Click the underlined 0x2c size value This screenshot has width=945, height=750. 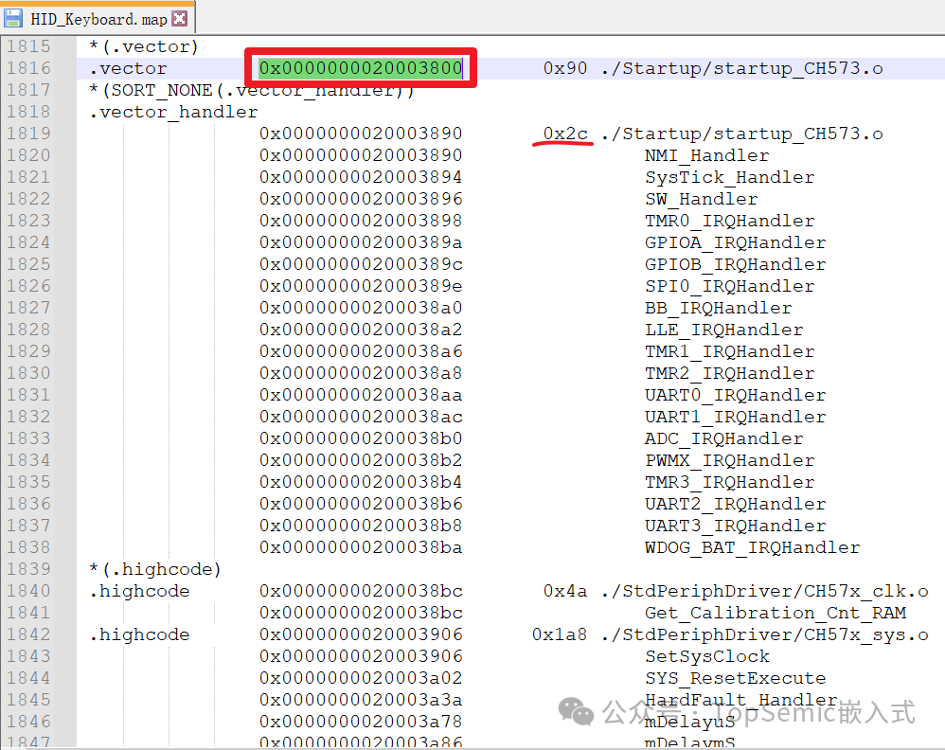pos(565,134)
